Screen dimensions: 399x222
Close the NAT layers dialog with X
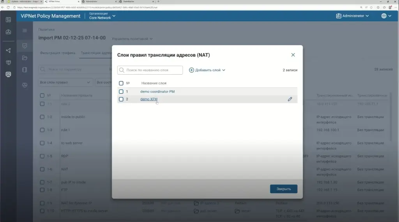293,55
